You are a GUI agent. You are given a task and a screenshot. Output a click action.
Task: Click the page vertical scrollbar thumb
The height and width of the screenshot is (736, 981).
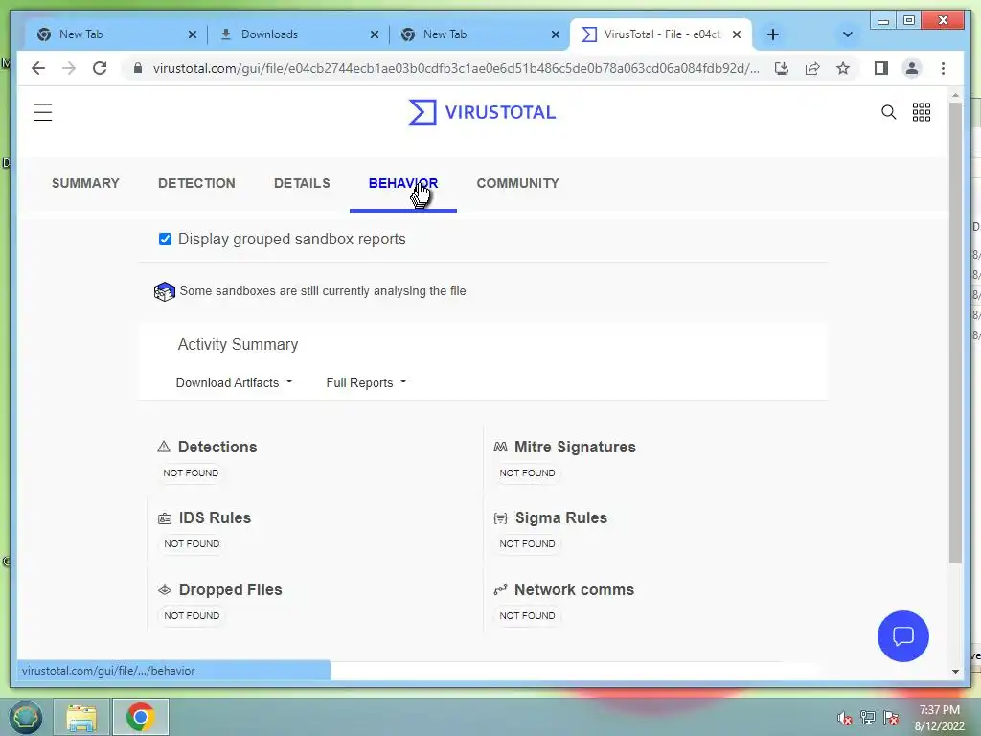(x=955, y=332)
